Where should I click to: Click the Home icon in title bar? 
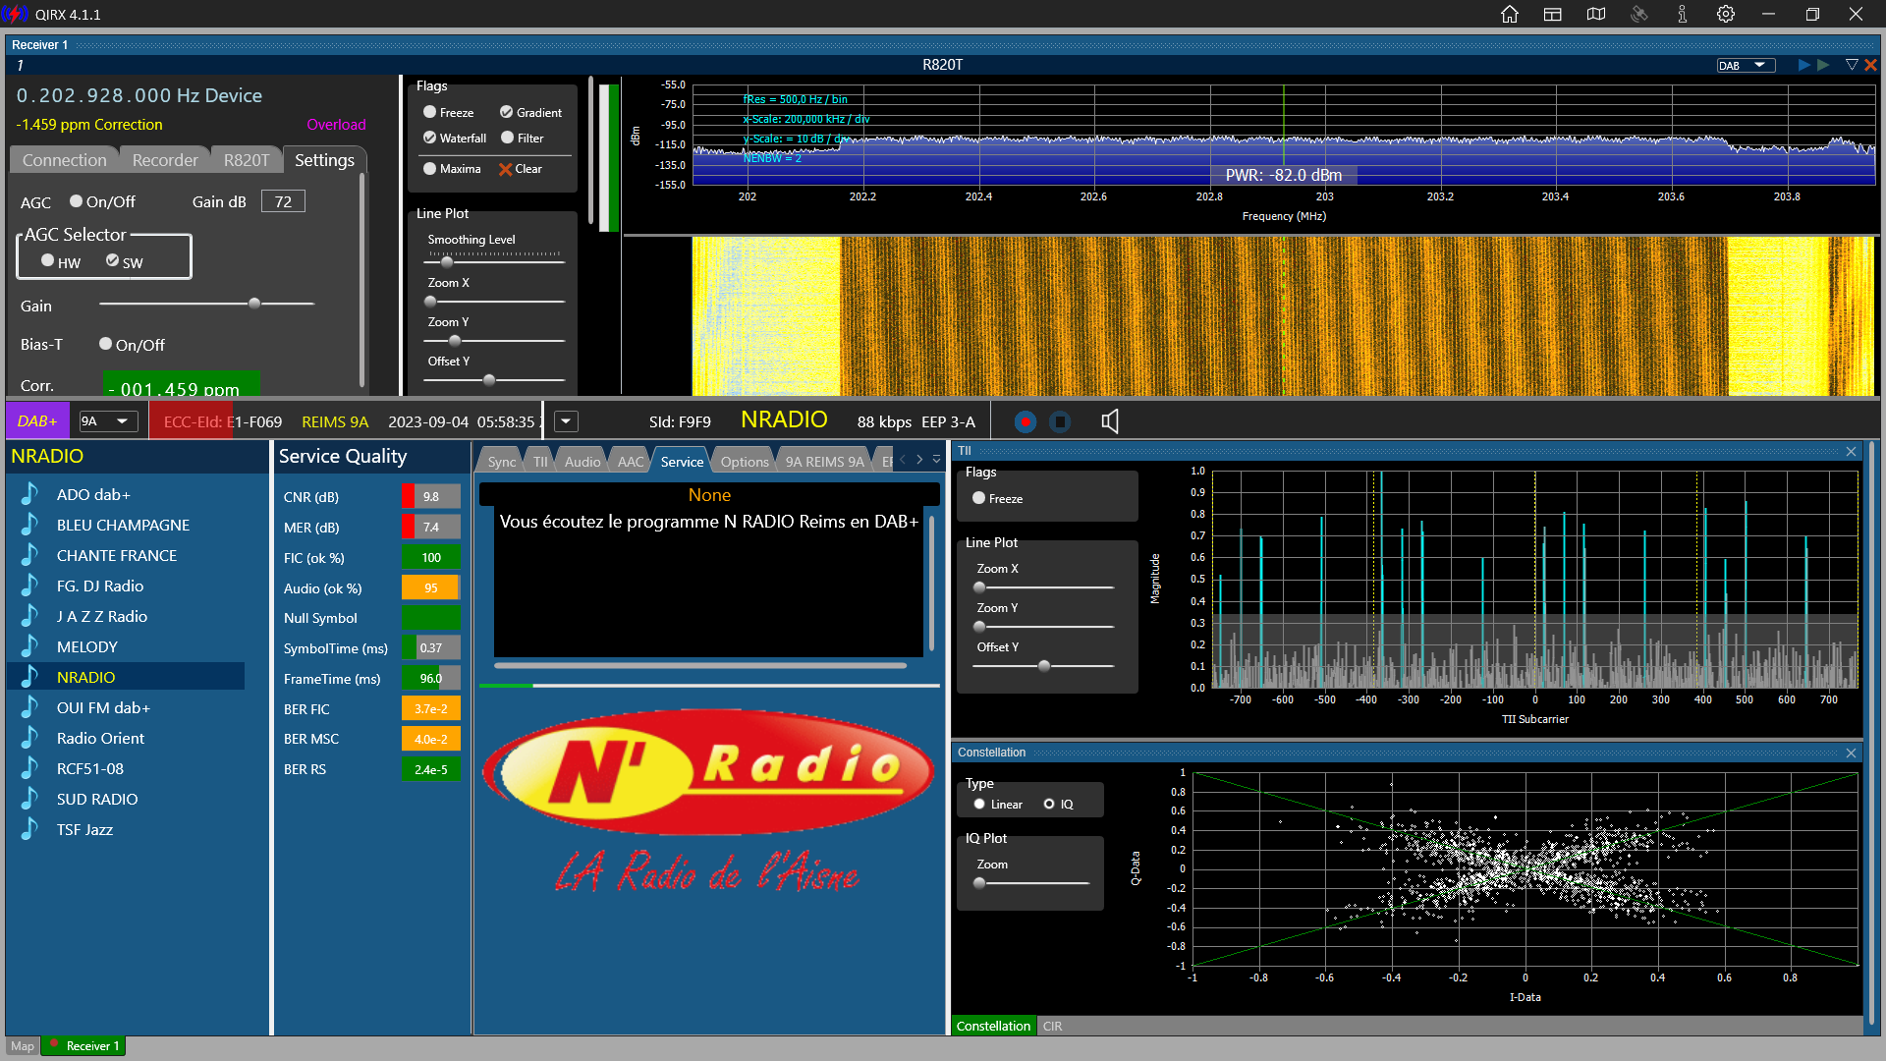click(1510, 14)
